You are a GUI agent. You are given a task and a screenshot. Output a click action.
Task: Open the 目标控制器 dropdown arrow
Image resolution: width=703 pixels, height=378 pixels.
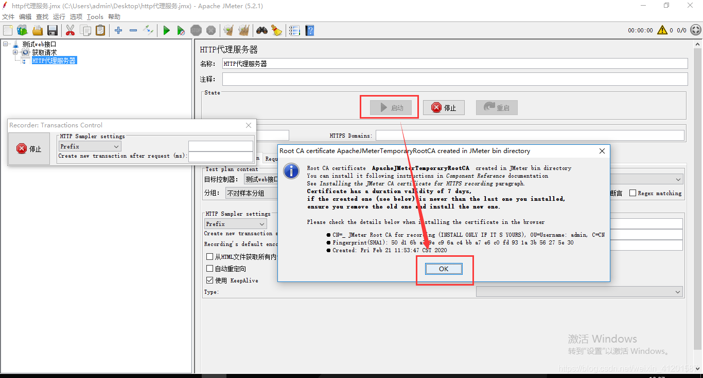coord(678,179)
